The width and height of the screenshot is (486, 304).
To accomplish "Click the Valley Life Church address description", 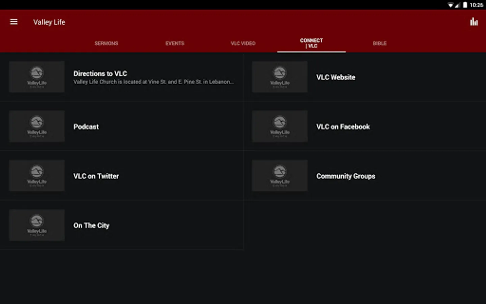I will [x=154, y=82].
